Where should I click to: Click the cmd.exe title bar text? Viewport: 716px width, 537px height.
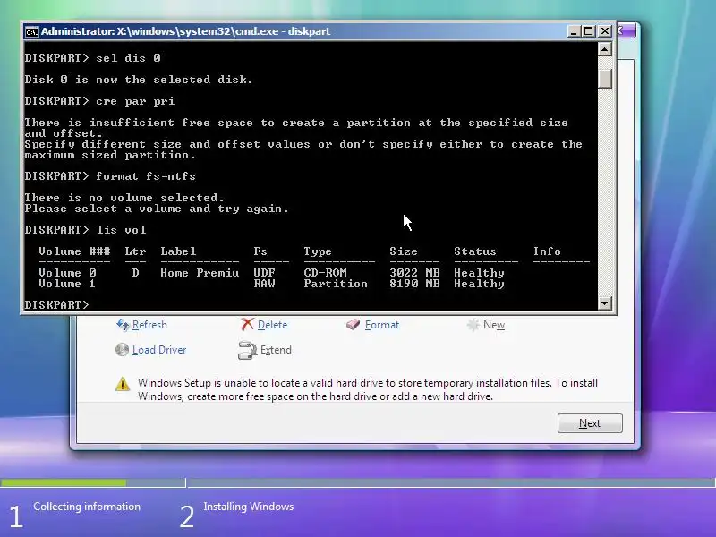185,31
